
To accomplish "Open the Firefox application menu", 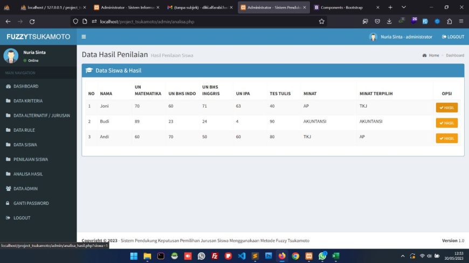I will [x=461, y=22].
